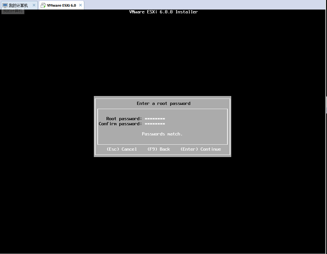Click the Confirm password field
This screenshot has width=327, height=254.
point(155,124)
